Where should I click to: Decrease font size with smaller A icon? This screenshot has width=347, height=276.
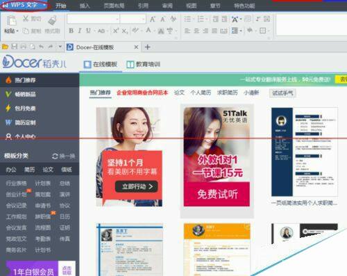point(162,19)
